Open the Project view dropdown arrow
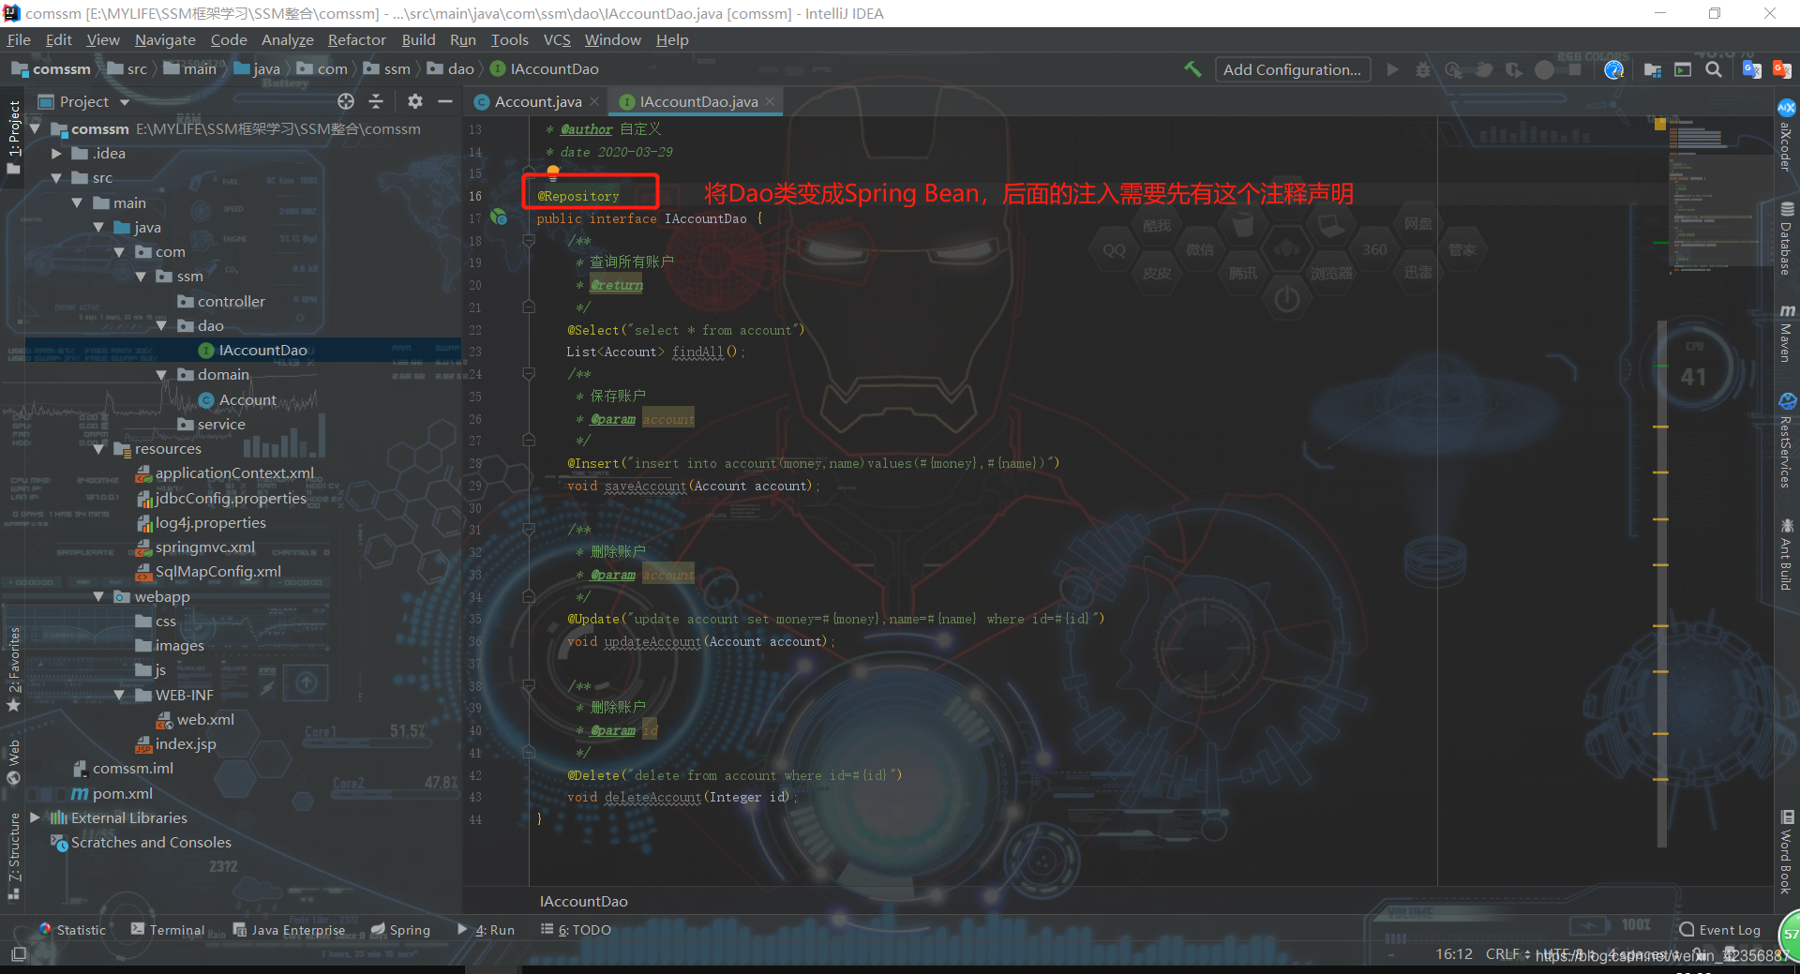 tap(124, 102)
